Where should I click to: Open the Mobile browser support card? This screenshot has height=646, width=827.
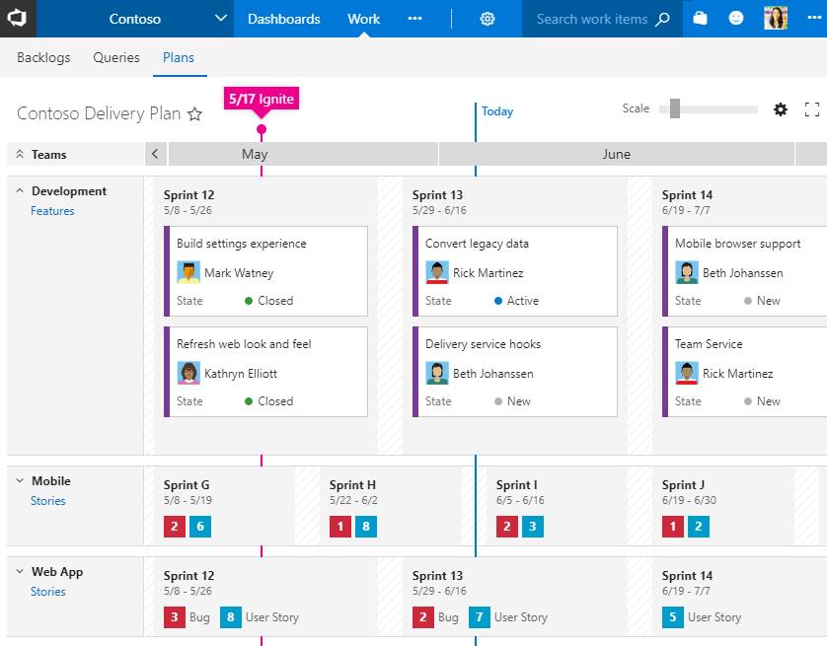click(x=745, y=271)
